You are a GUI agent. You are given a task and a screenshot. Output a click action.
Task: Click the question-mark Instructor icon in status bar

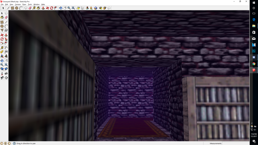click(x=15, y=143)
